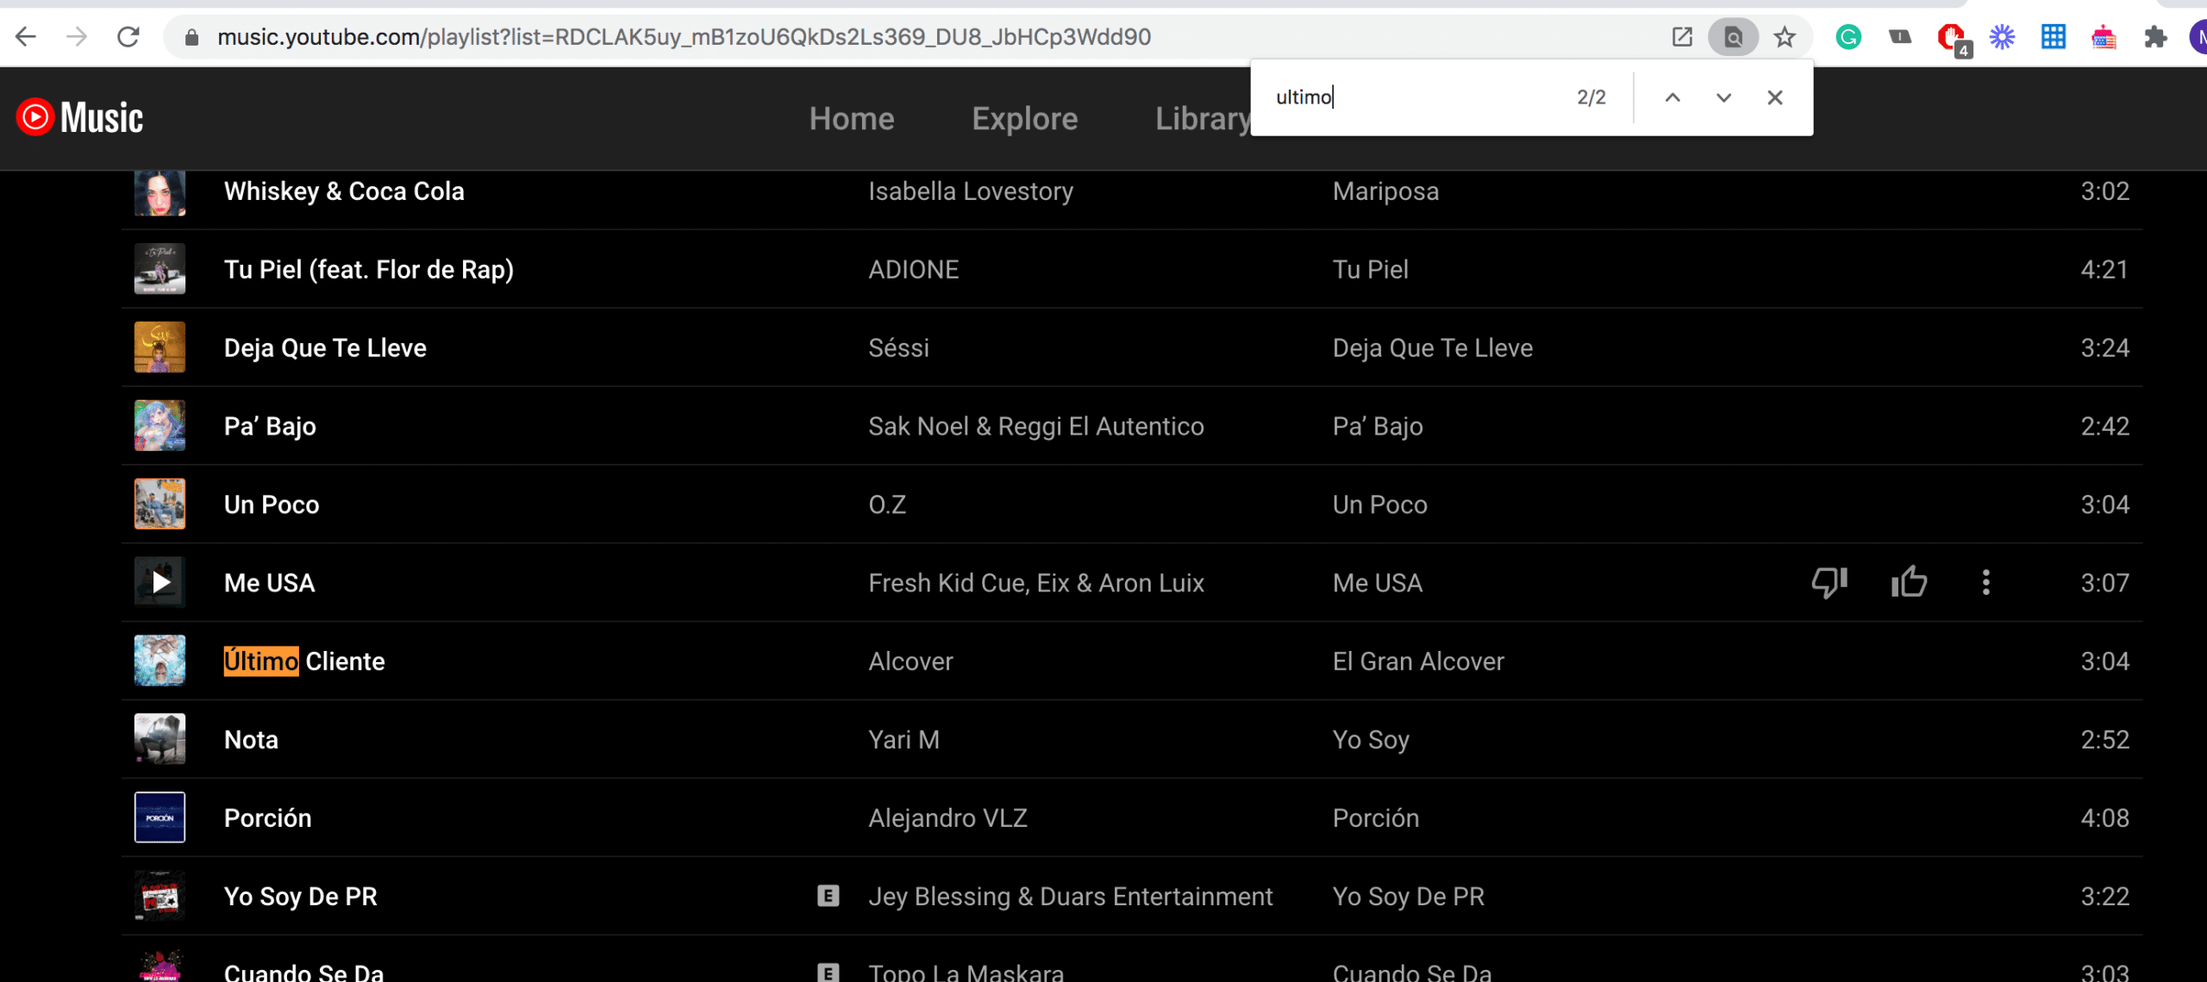Screen dimensions: 2207x982
Task: Click the red adblock extension icon with badge
Action: click(x=1952, y=37)
